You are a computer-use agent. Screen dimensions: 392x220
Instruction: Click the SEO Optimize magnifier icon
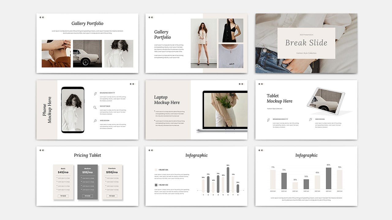(x=95, y=107)
